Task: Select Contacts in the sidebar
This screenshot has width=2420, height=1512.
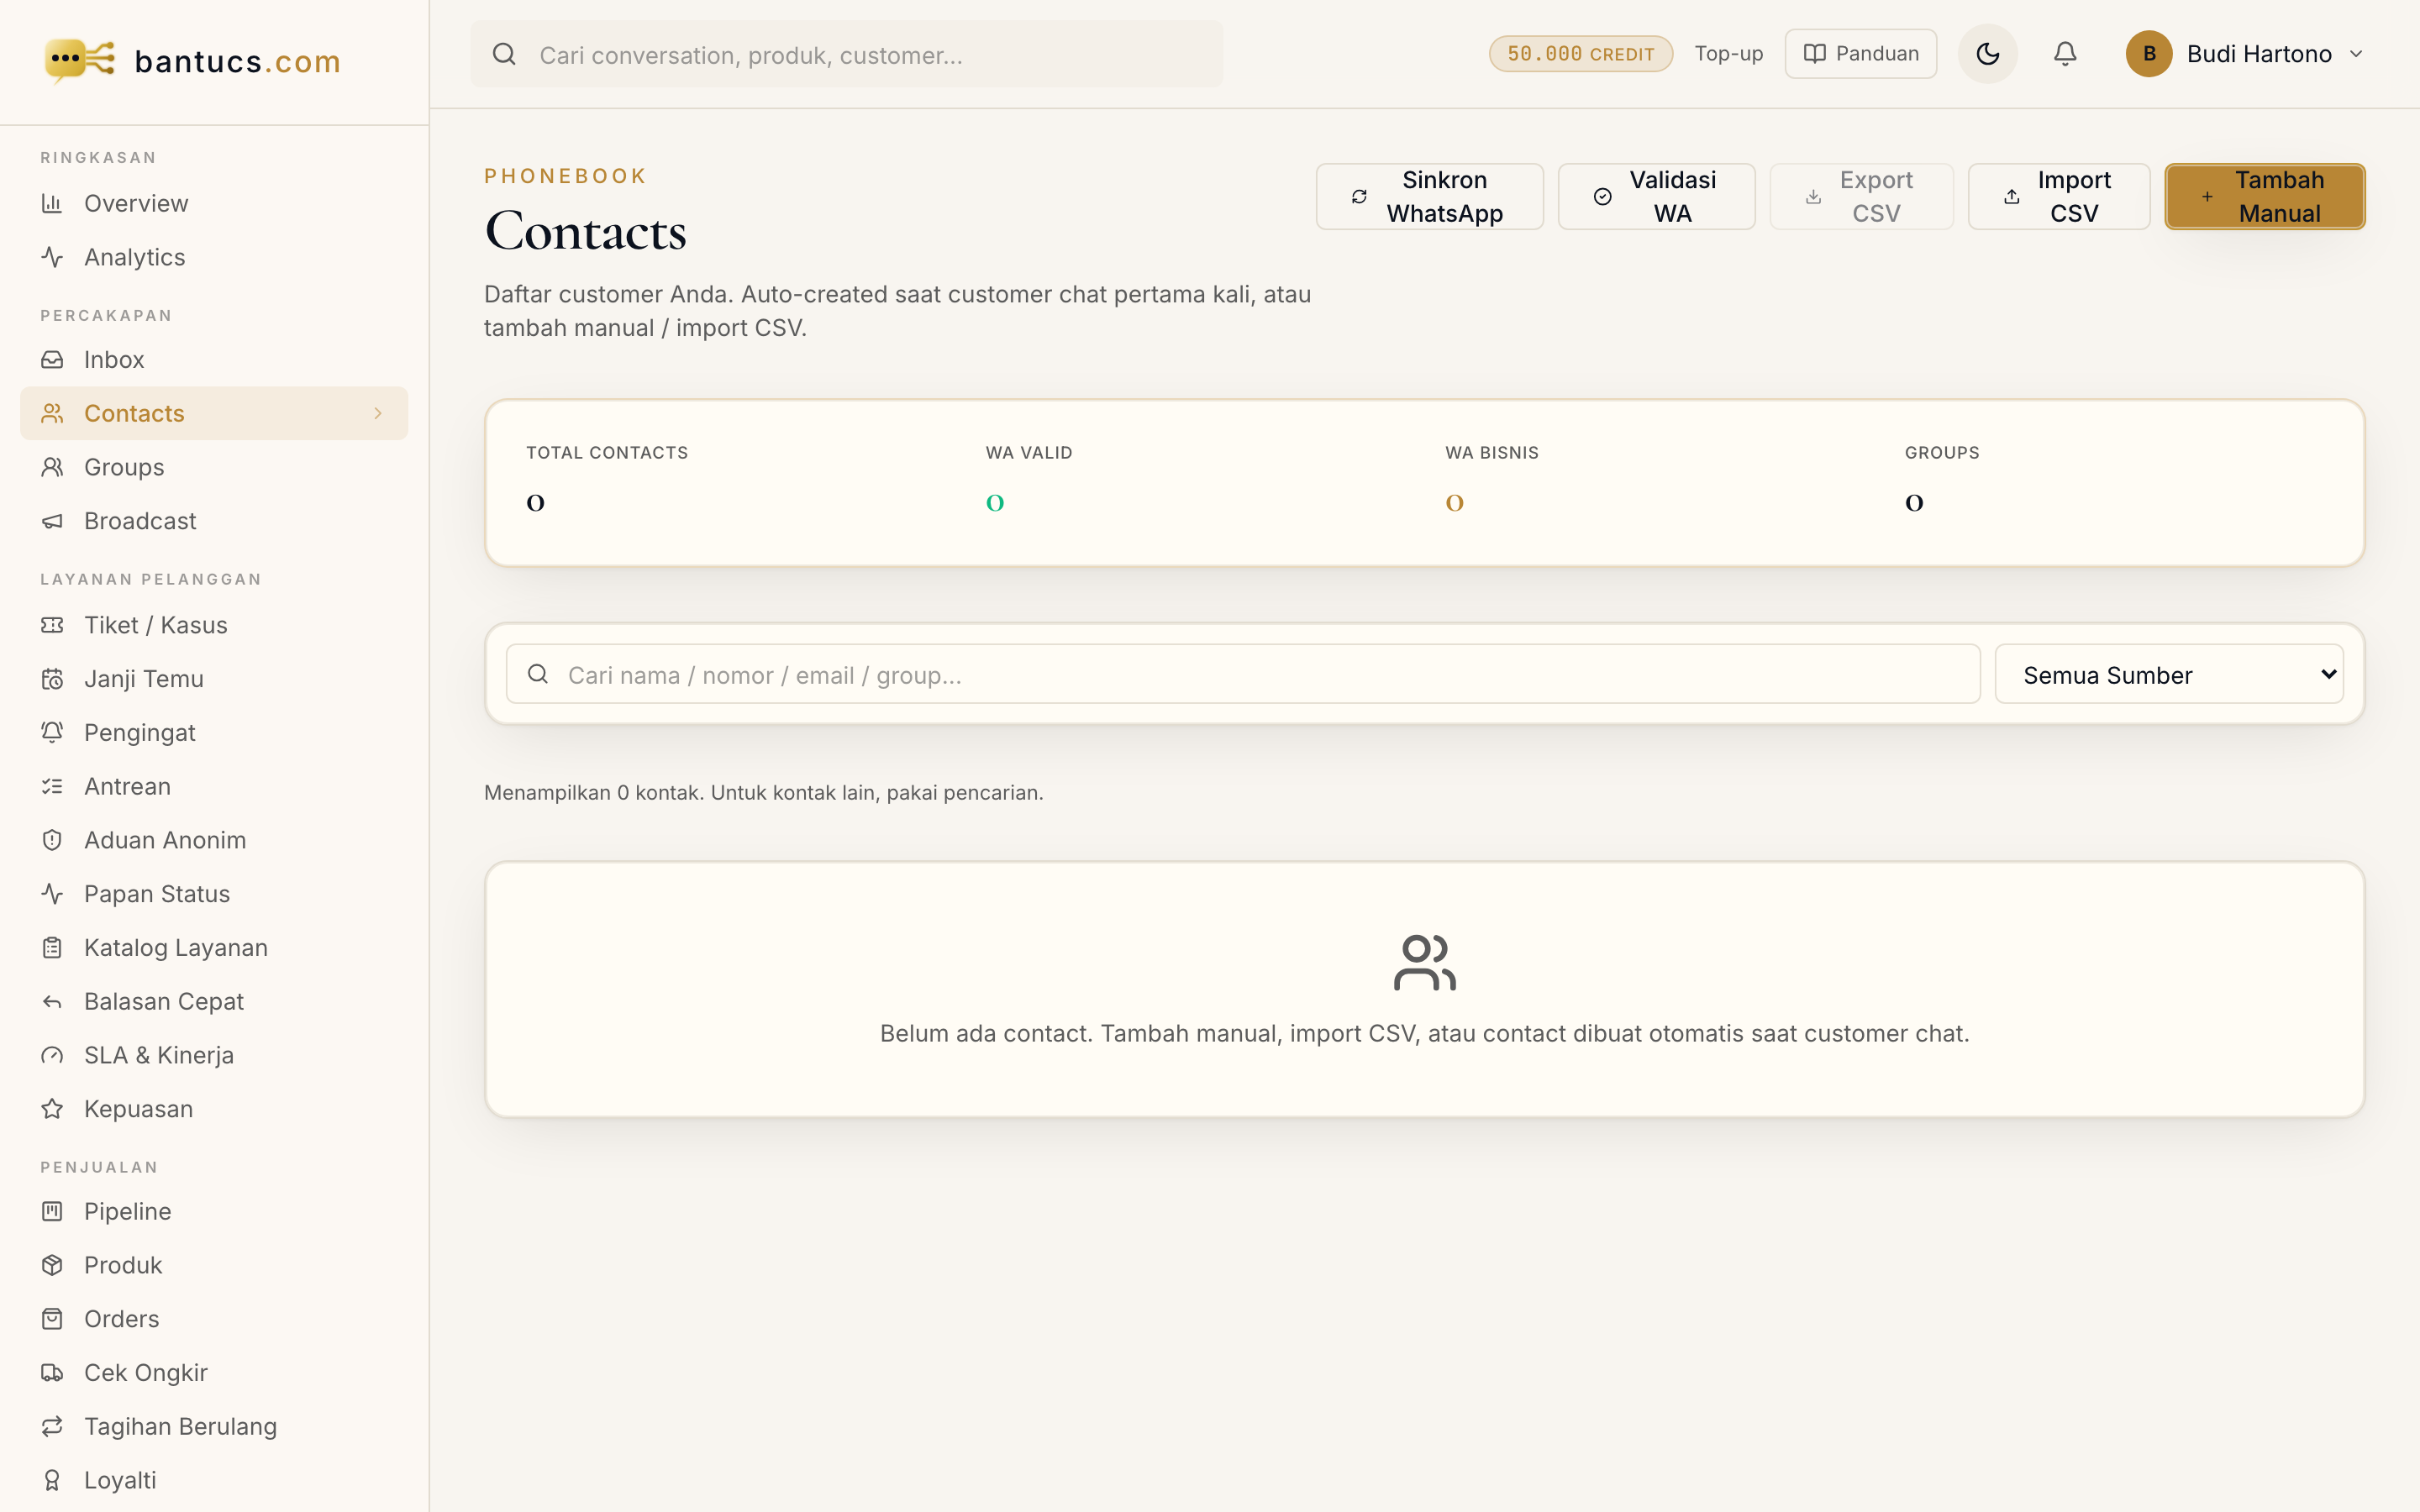Action: pos(214,413)
